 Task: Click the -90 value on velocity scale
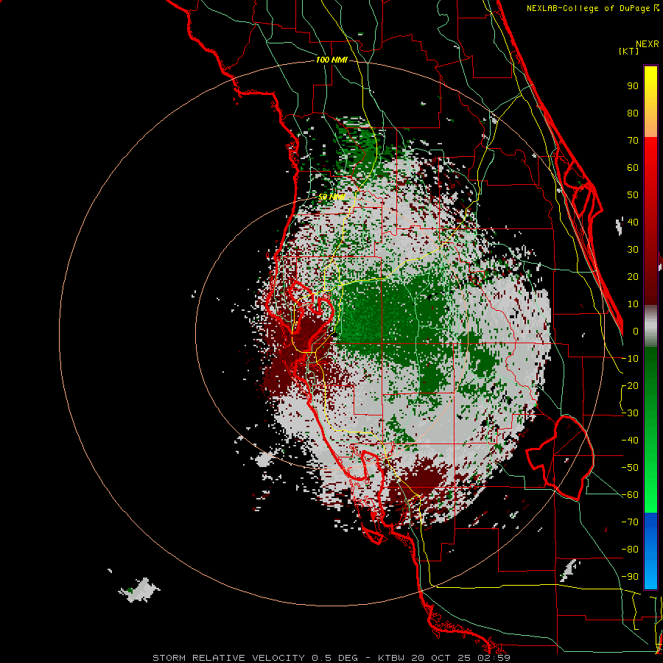631,577
